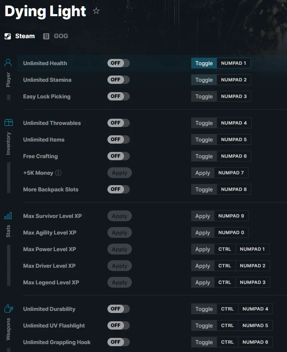
Task: Enable Unlimited Throwables switch
Action: tap(118, 123)
